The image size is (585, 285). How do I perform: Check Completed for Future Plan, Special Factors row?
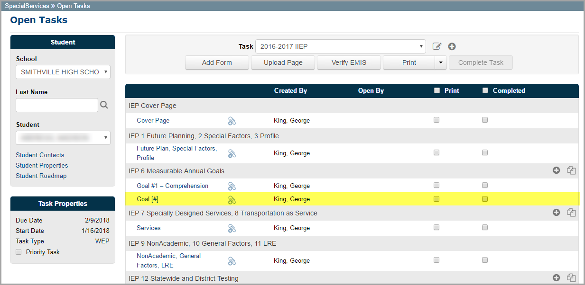coord(485,152)
